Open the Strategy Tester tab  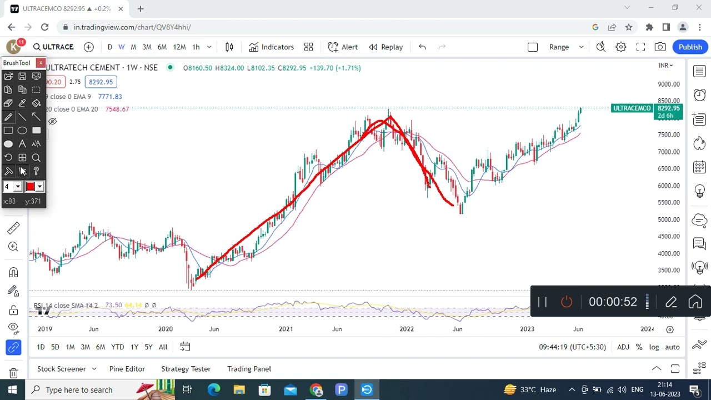186,369
